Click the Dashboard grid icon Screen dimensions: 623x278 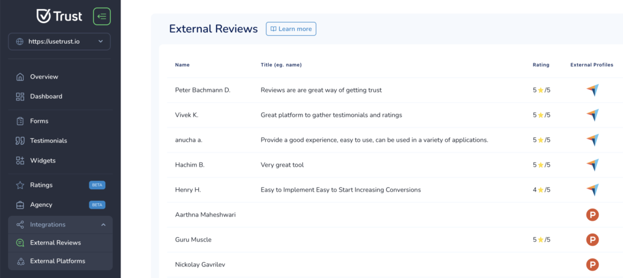tap(20, 97)
